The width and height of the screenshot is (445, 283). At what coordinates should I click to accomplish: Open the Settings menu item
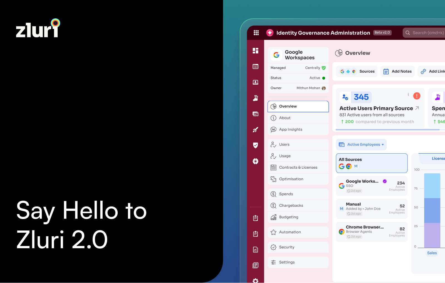click(298, 262)
